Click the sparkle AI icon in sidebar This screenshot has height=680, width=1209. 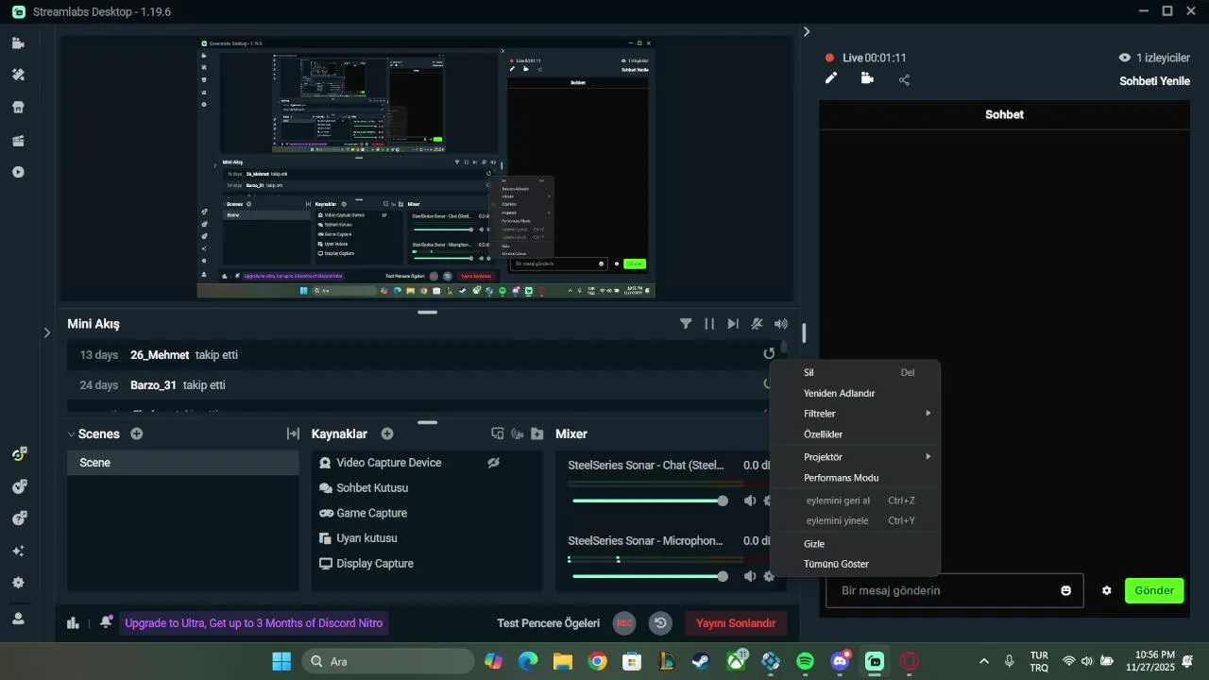tap(18, 551)
